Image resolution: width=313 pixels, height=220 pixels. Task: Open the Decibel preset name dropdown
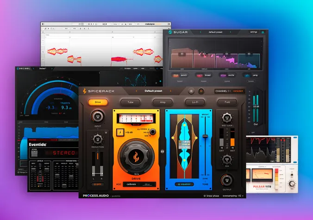click(x=43, y=69)
